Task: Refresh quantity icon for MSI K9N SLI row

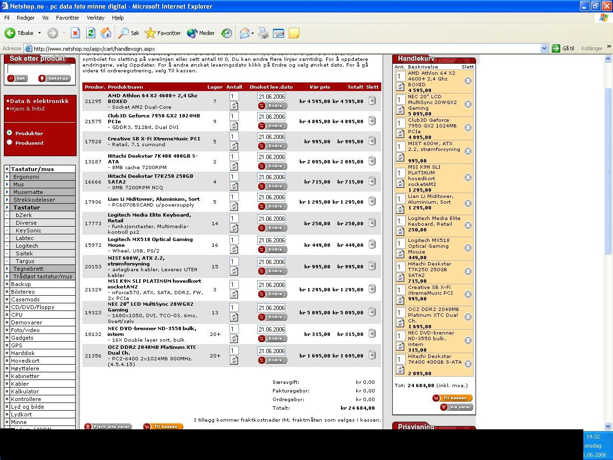Action: (x=234, y=294)
